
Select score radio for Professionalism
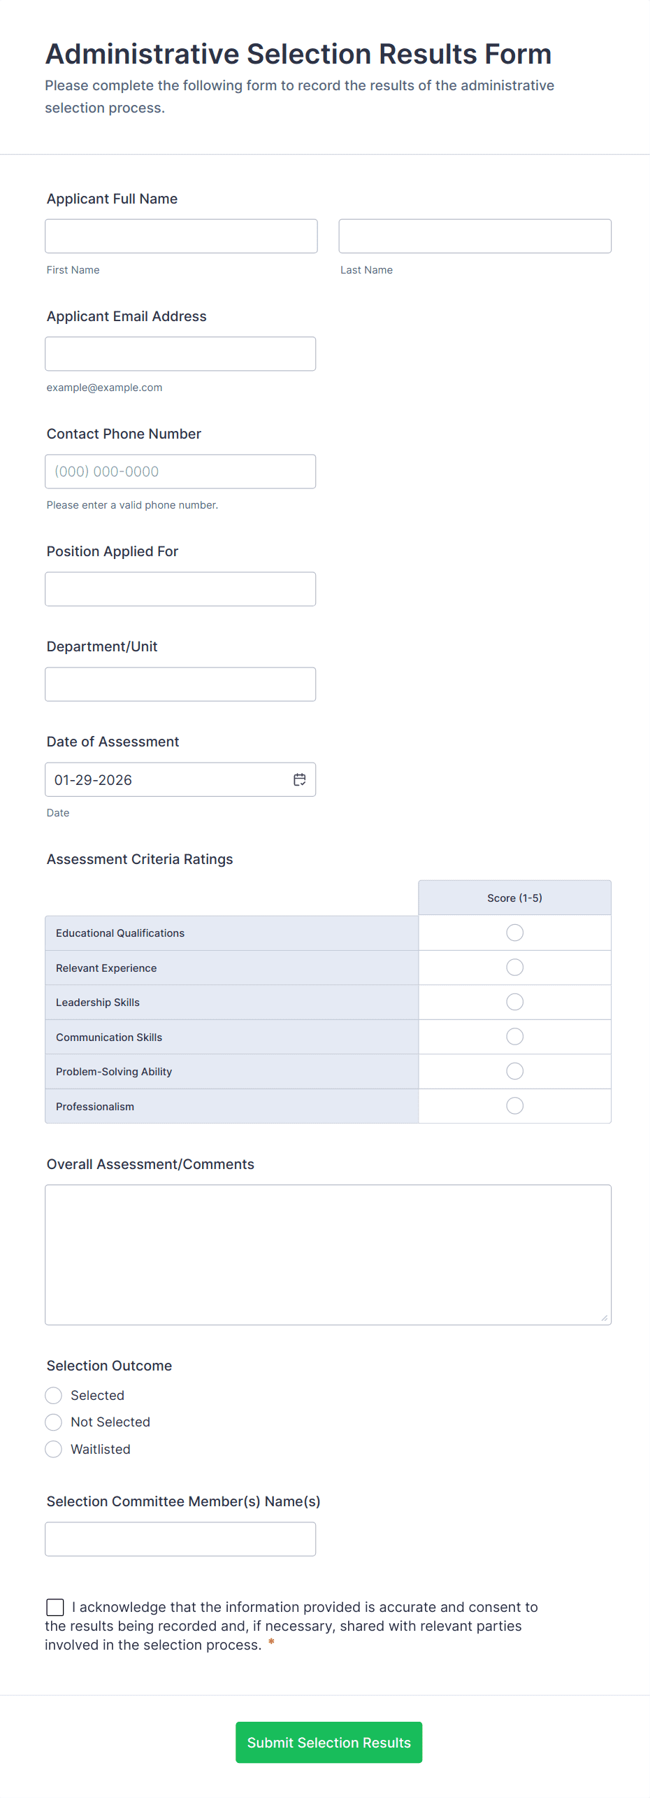[514, 1105]
